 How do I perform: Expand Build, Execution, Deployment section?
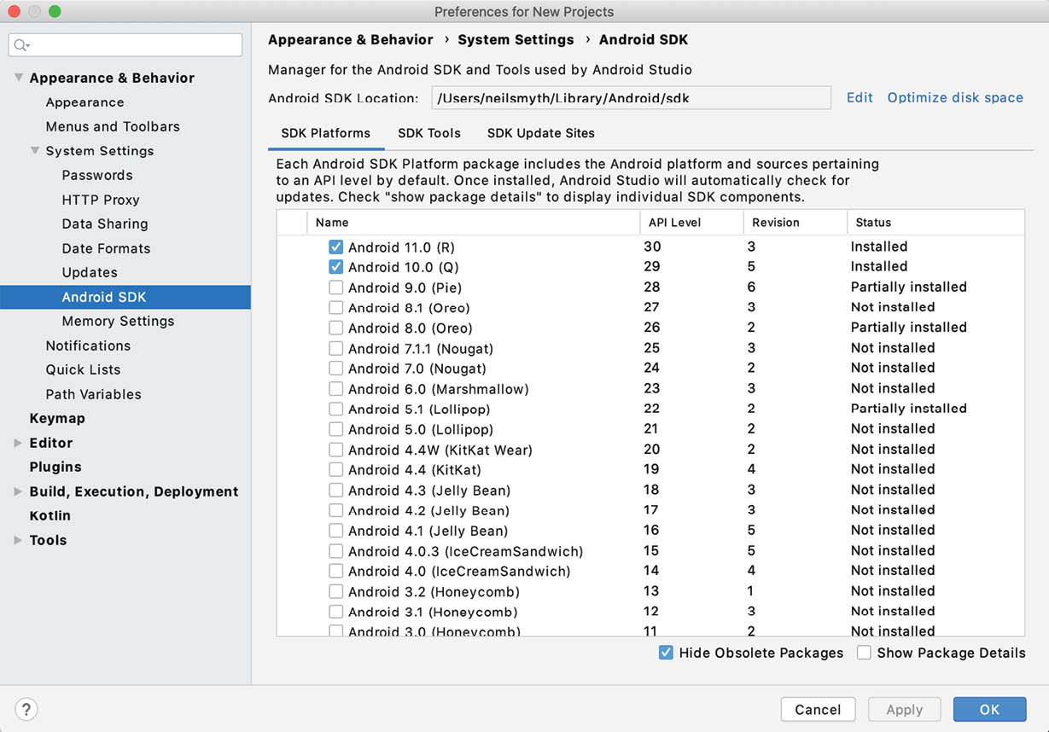pos(19,491)
